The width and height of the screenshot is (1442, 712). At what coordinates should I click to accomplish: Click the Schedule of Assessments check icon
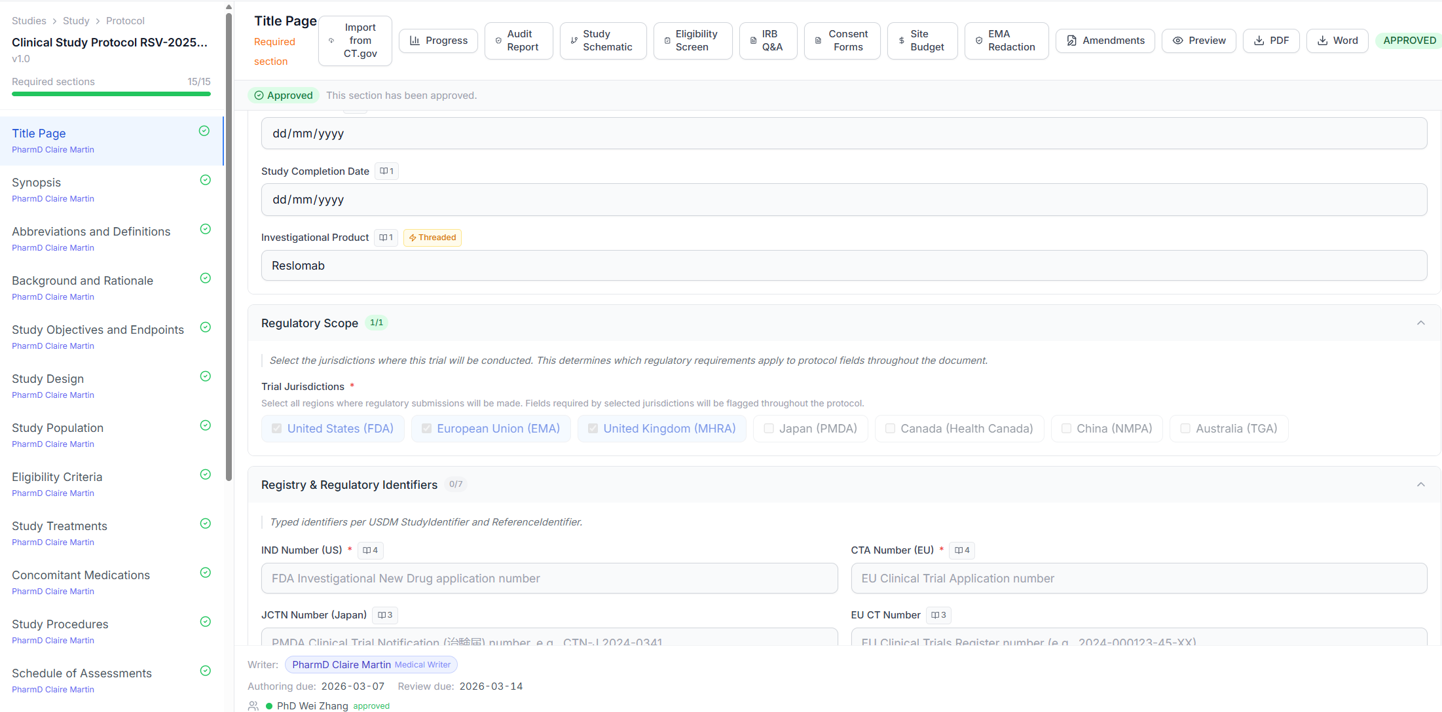tap(205, 671)
